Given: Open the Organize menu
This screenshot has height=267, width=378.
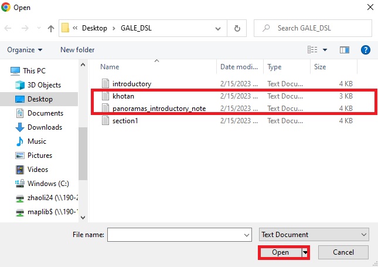Looking at the screenshot, I should click(25, 50).
